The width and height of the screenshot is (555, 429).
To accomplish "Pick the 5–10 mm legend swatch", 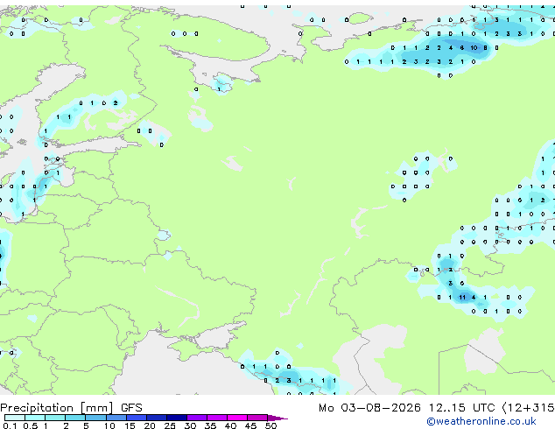I will tap(96, 418).
